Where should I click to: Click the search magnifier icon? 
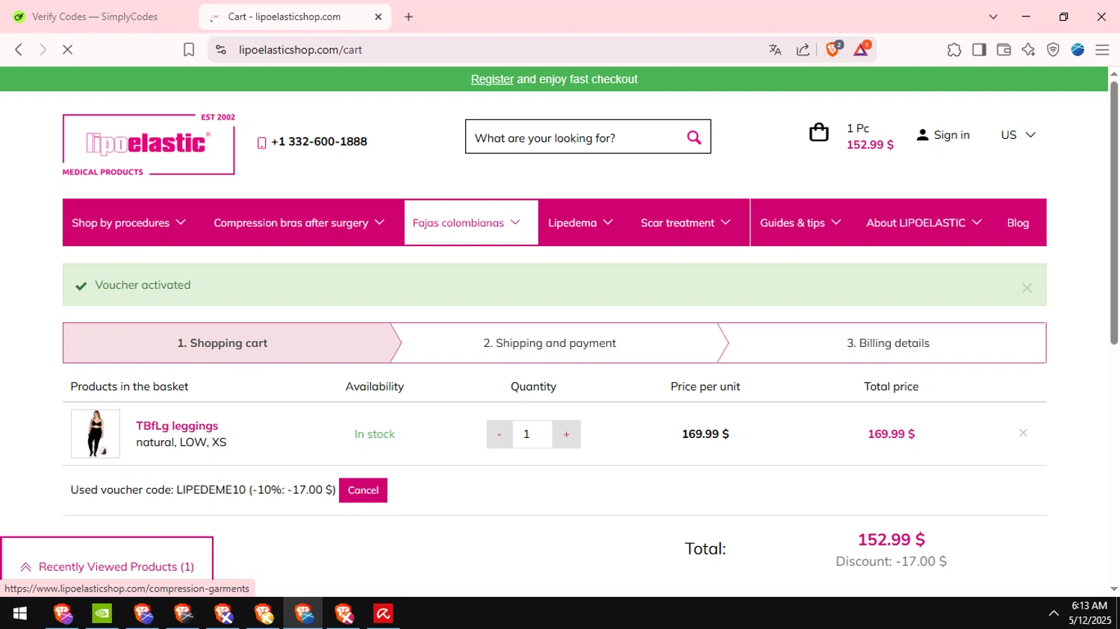point(694,137)
